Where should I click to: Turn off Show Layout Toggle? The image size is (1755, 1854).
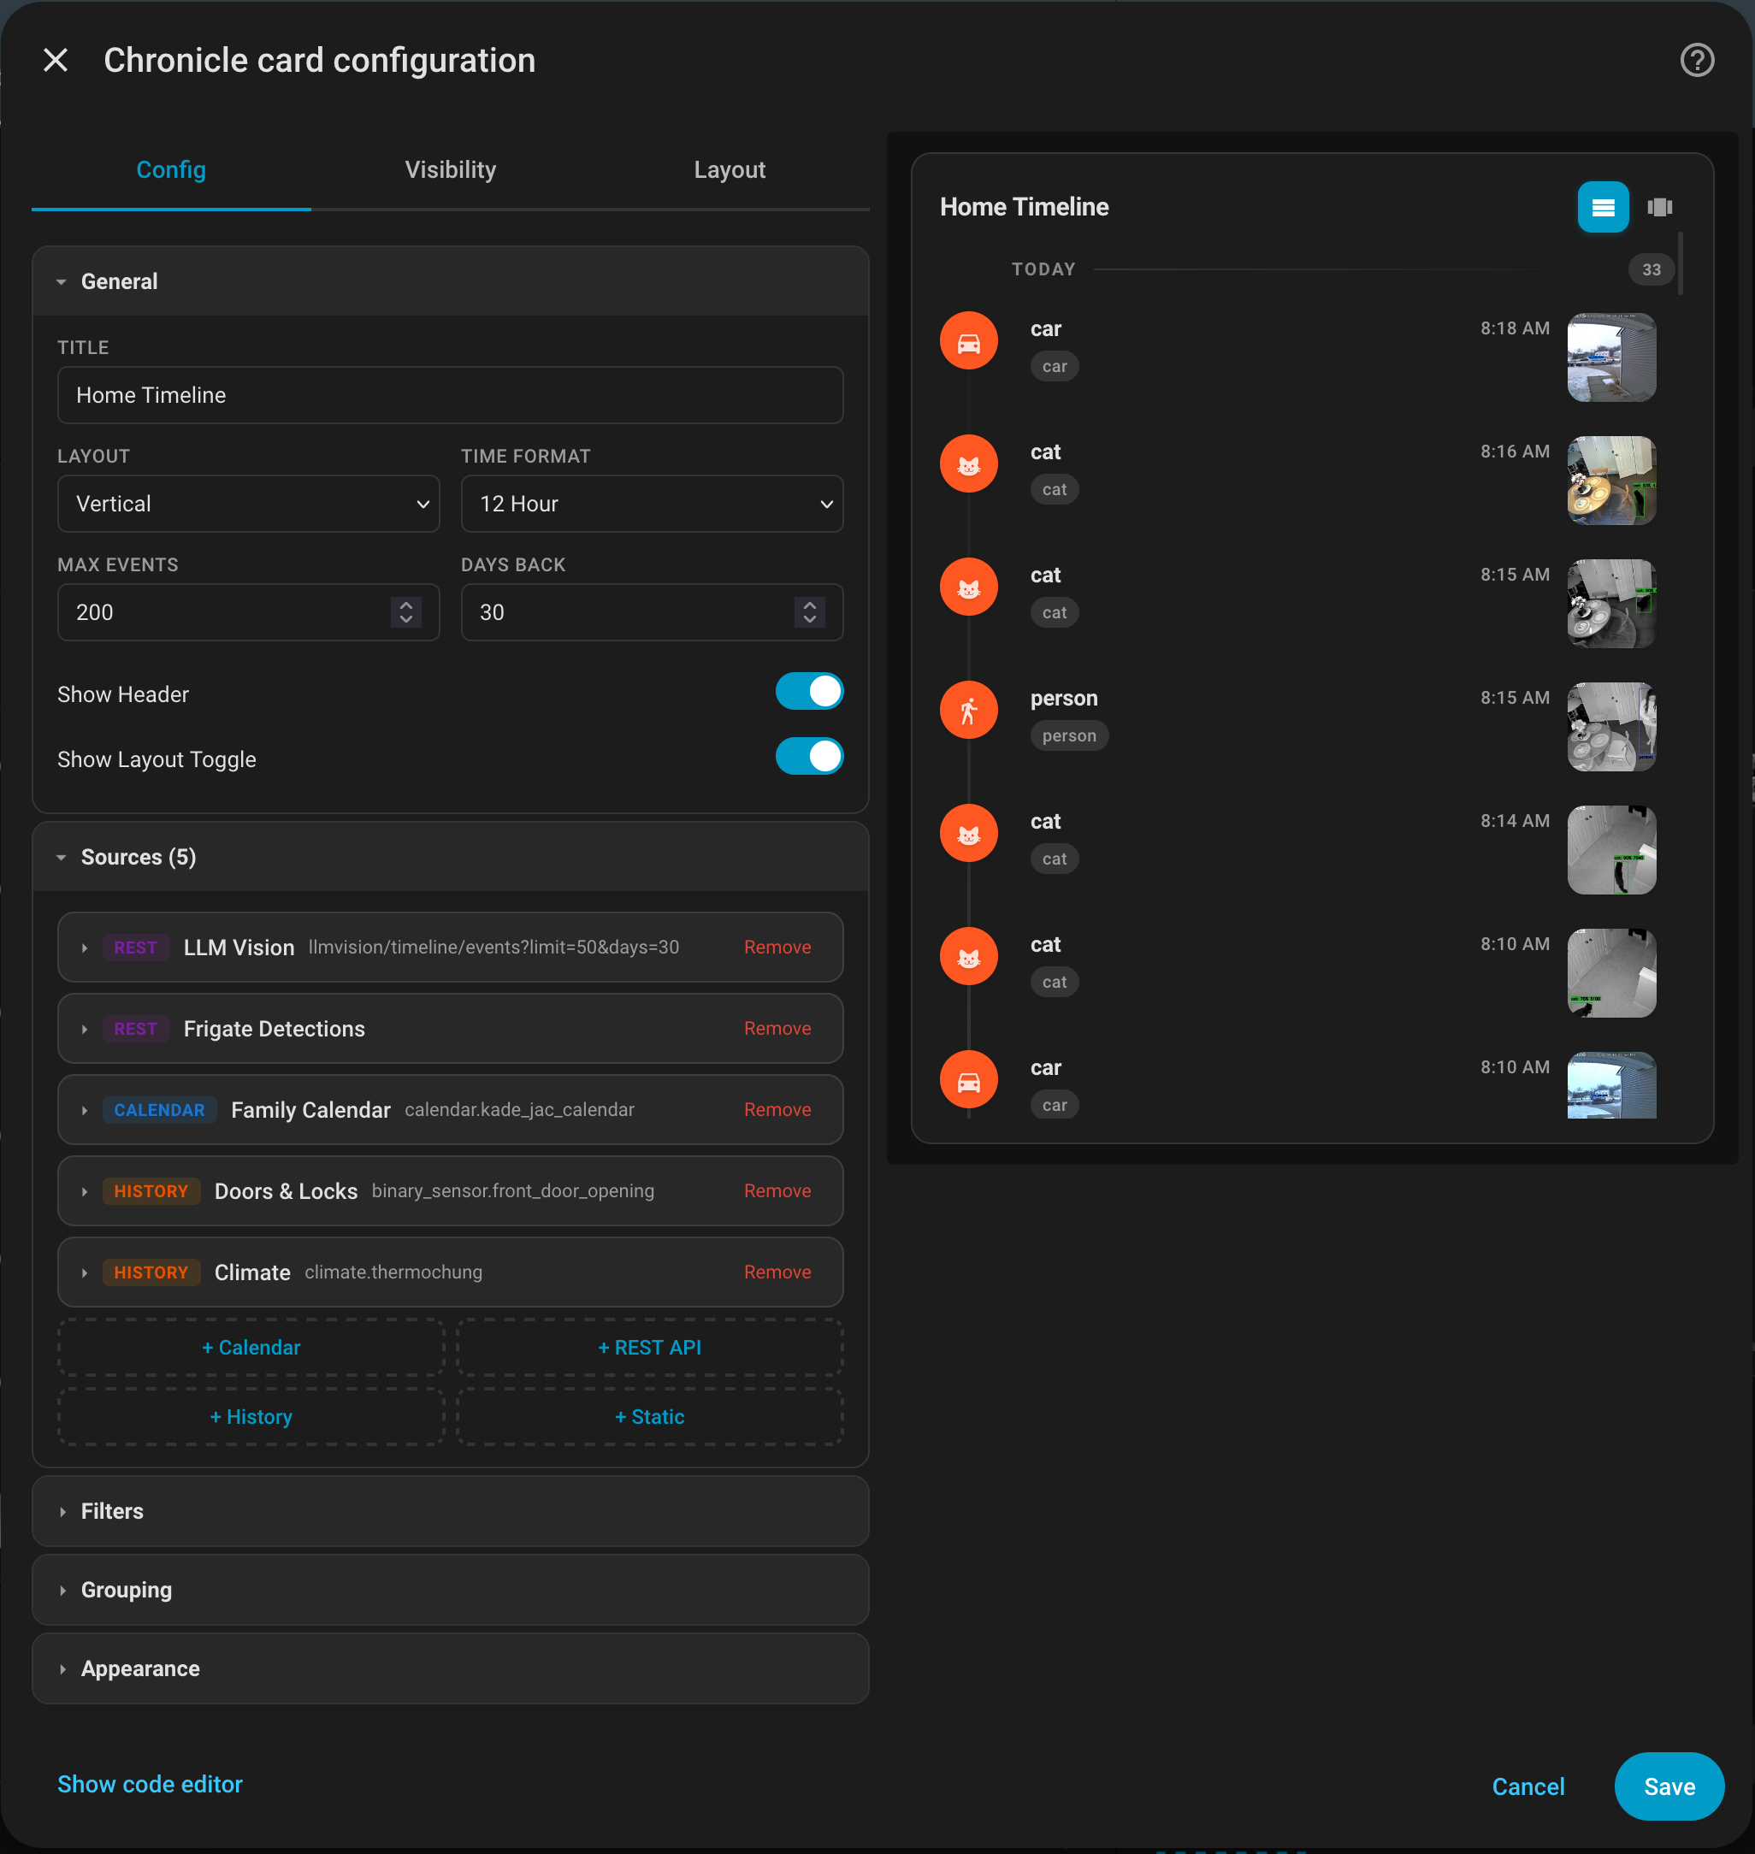[x=809, y=757]
